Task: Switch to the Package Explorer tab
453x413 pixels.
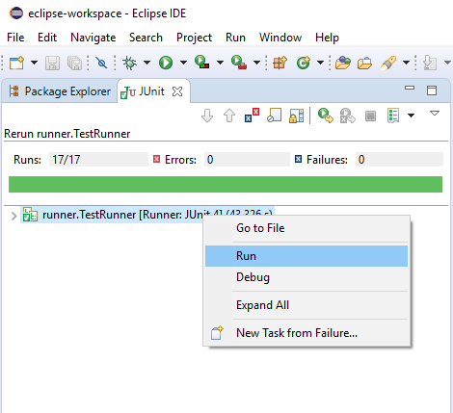Action: [x=60, y=91]
